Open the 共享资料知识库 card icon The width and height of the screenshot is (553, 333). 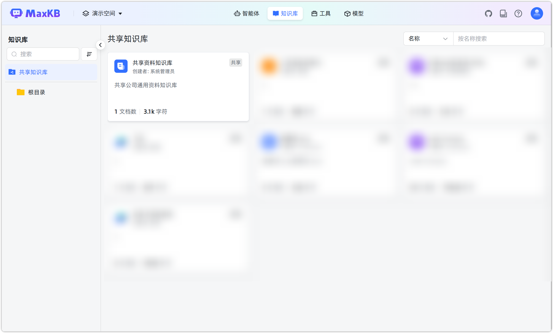[x=121, y=66]
